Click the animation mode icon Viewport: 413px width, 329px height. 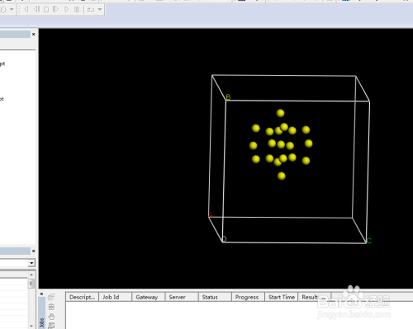tap(91, 10)
